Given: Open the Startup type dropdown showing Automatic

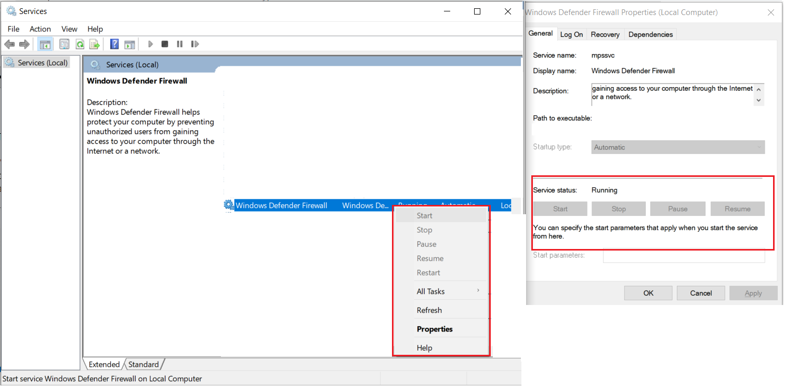Looking at the screenshot, I should (678, 147).
